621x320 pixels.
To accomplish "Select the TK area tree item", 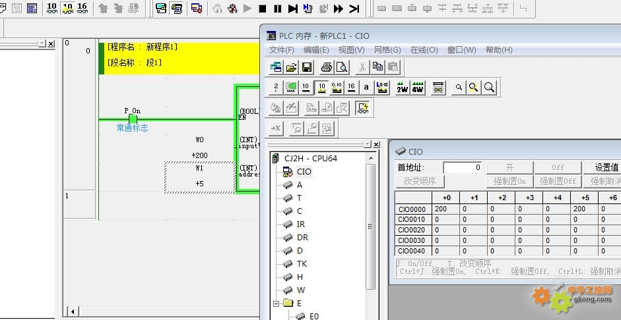I will [302, 263].
